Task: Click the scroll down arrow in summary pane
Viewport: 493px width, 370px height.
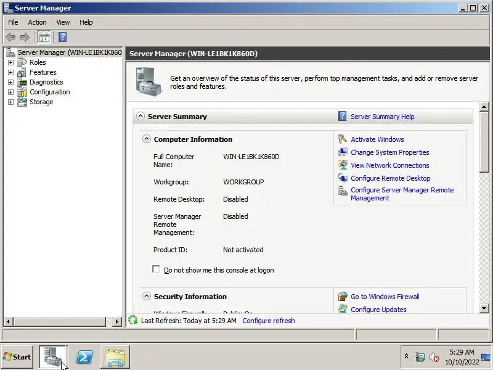Action: [x=484, y=308]
